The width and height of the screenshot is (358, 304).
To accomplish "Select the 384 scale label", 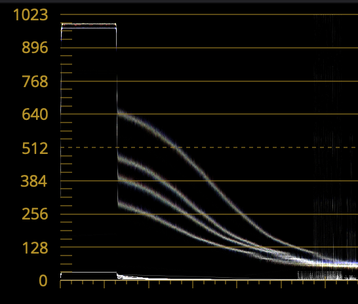I will point(34,181).
